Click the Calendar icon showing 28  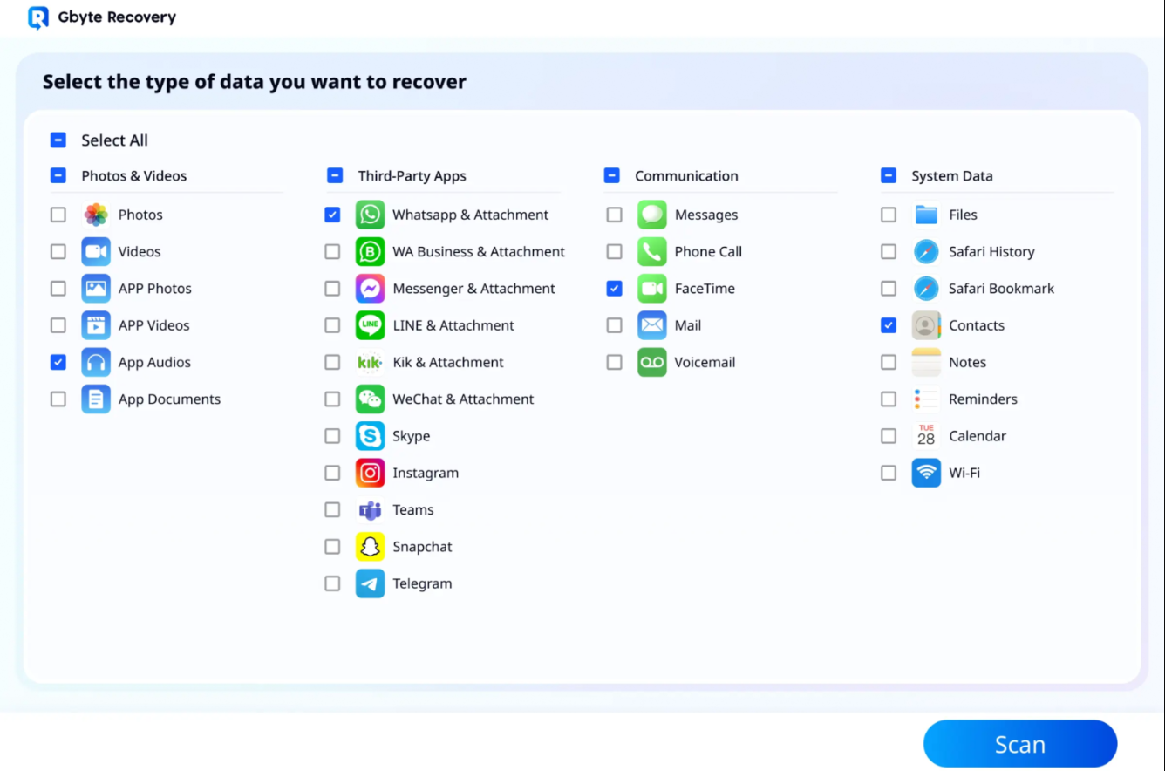926,436
